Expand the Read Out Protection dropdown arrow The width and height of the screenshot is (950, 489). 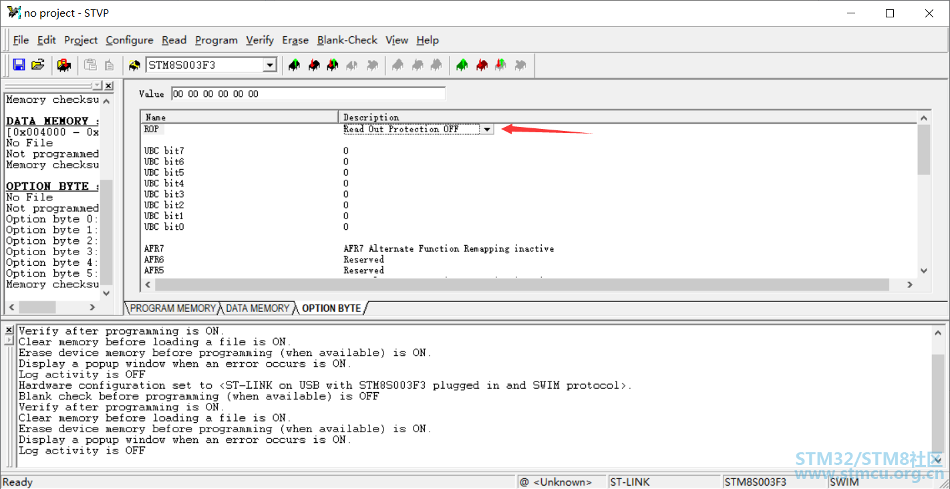pos(487,129)
